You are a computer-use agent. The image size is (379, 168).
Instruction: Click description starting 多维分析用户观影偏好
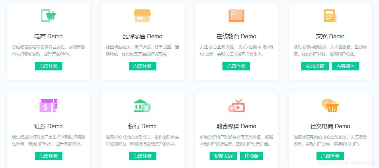click(236, 140)
